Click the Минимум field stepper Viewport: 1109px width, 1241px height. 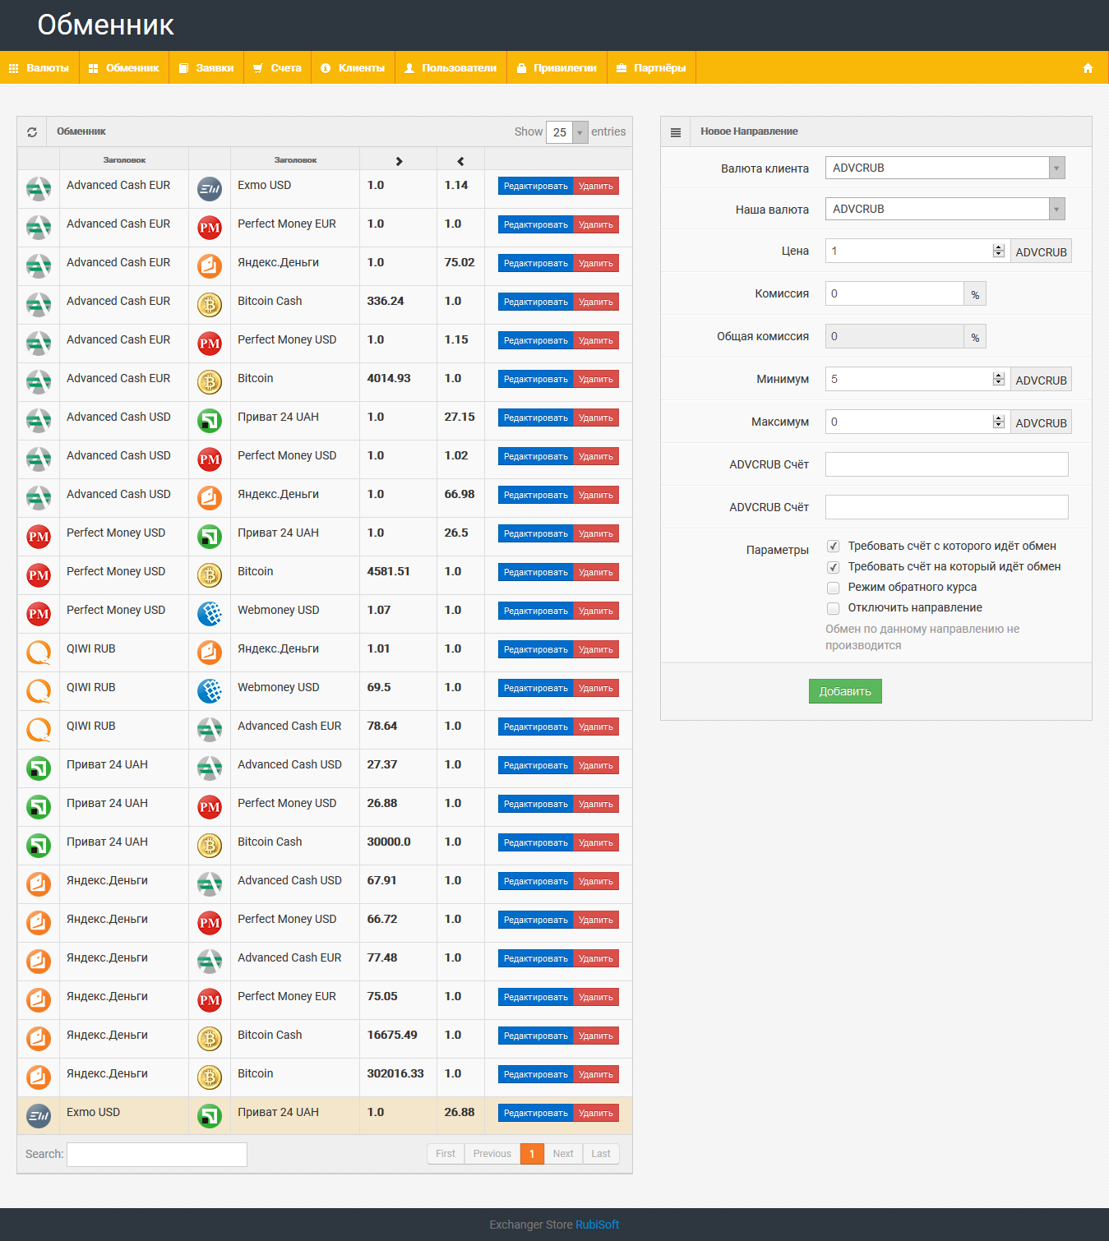(999, 379)
